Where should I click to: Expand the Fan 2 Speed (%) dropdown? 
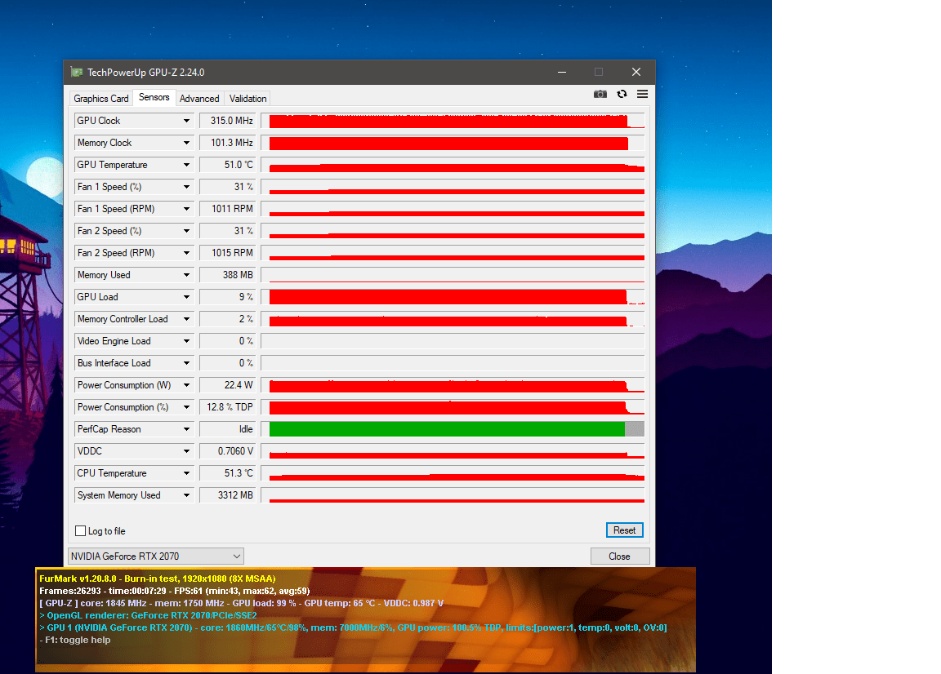tap(186, 231)
